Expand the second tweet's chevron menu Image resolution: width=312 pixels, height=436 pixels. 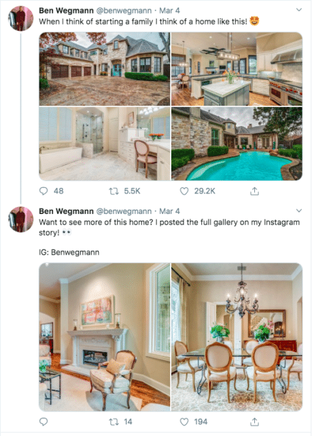click(299, 211)
